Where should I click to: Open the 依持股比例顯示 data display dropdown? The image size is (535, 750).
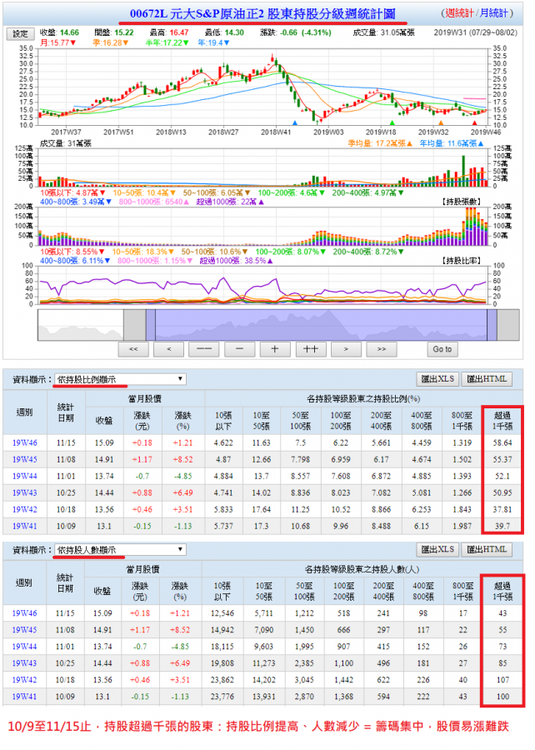tap(120, 379)
